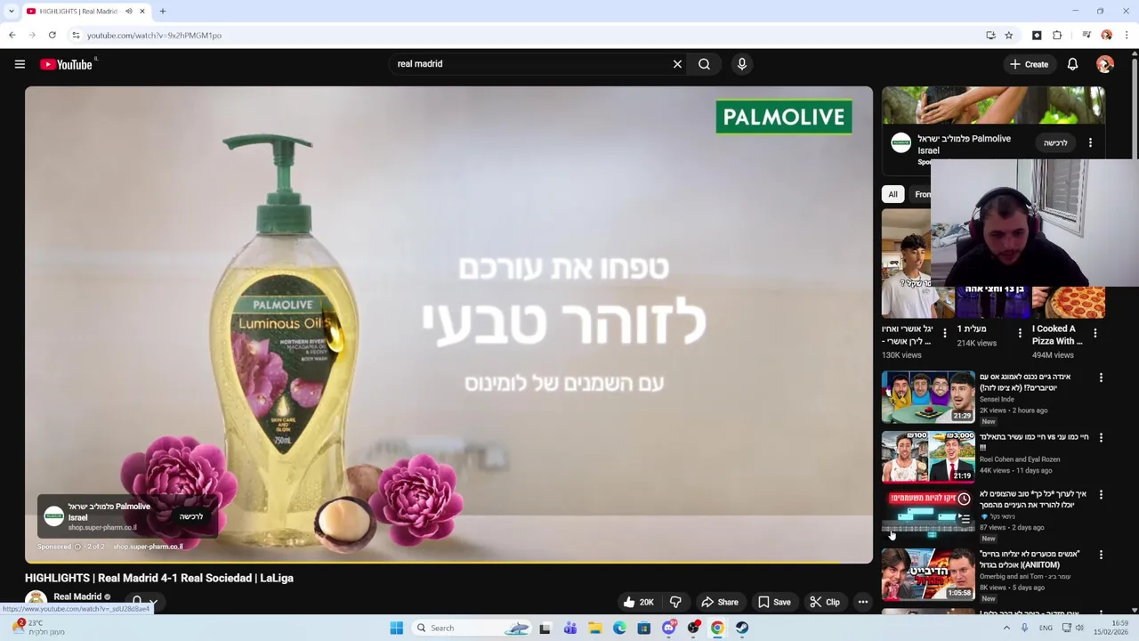Open the Real Madrid channel name link

pyautogui.click(x=77, y=596)
